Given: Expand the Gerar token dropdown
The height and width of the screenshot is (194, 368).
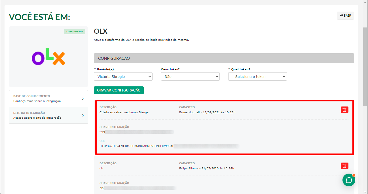Looking at the screenshot, I should coord(190,76).
